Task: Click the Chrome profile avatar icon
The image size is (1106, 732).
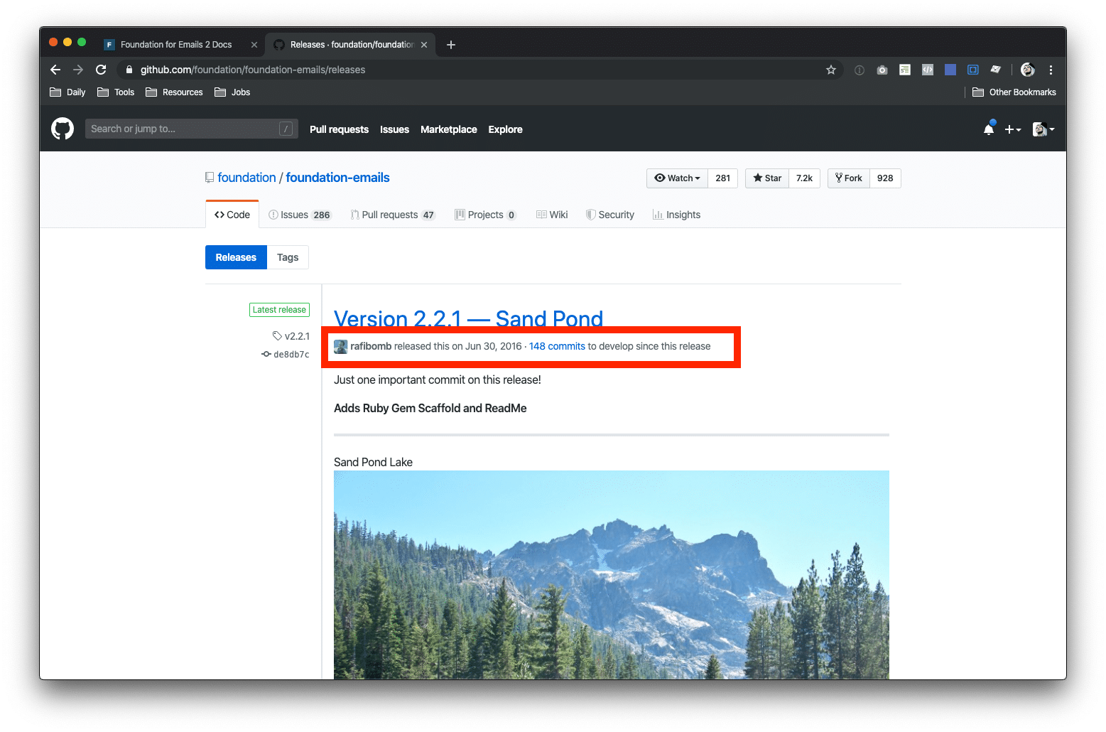Action: 1027,70
